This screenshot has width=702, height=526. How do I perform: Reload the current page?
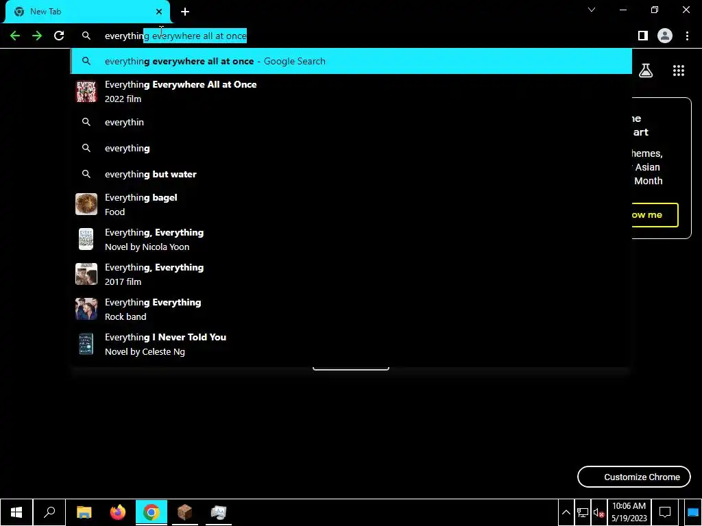point(59,36)
